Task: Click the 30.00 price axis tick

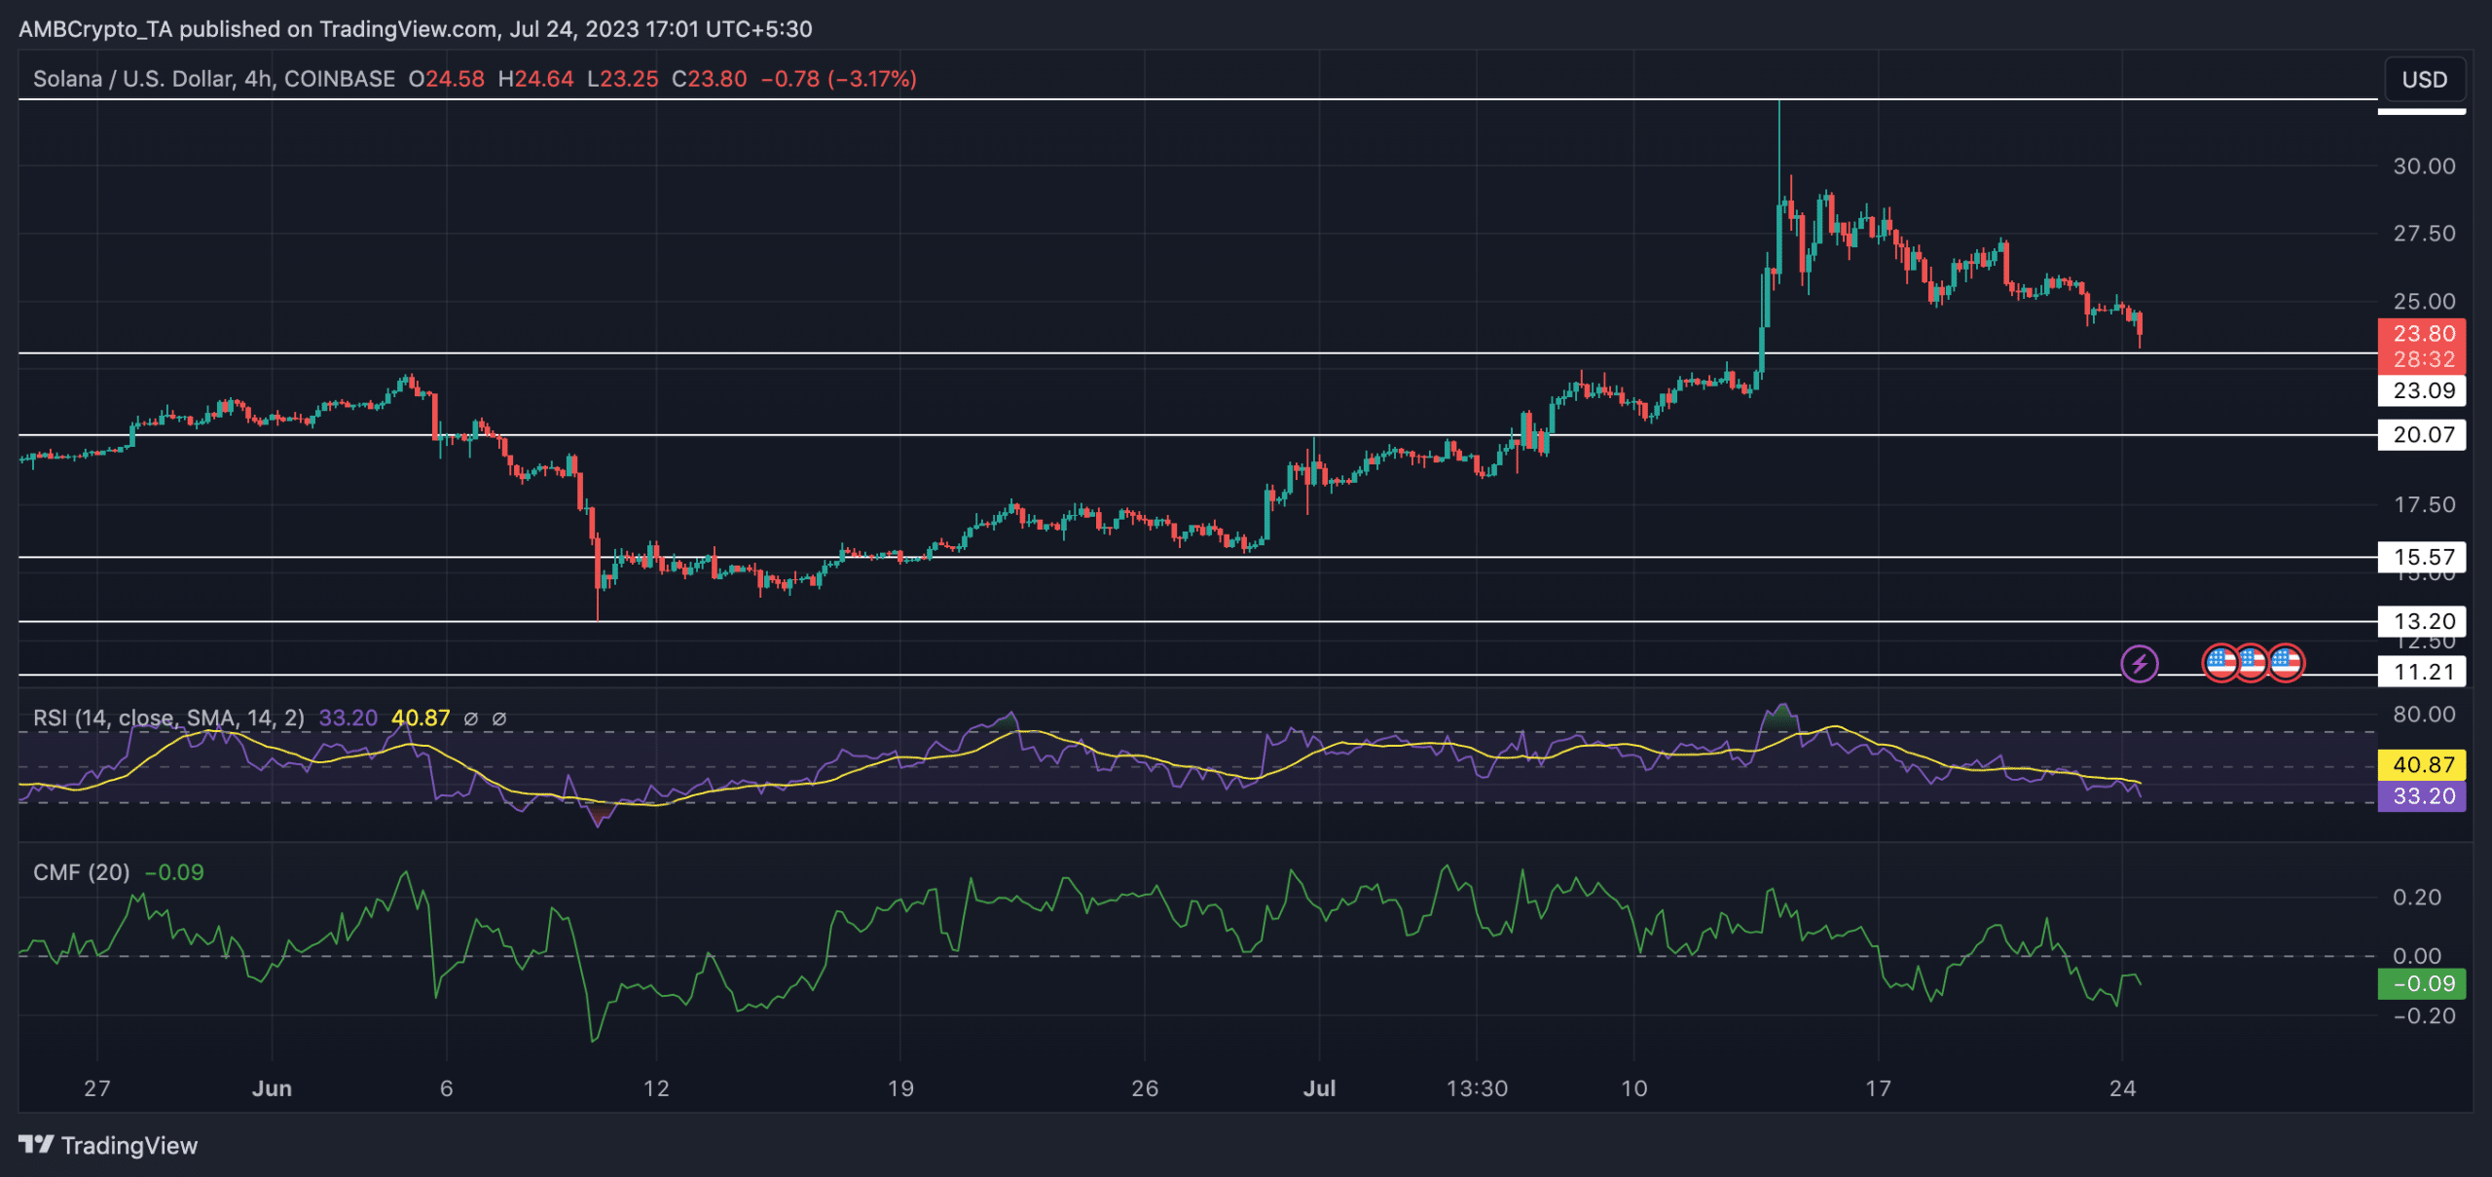Action: tap(2424, 166)
